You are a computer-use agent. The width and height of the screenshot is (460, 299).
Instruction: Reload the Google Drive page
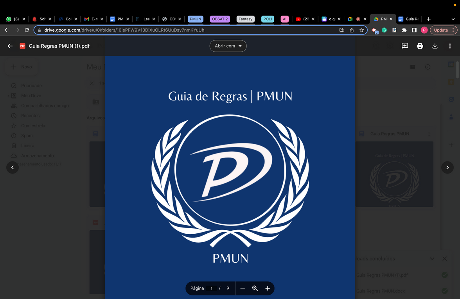coord(27,30)
